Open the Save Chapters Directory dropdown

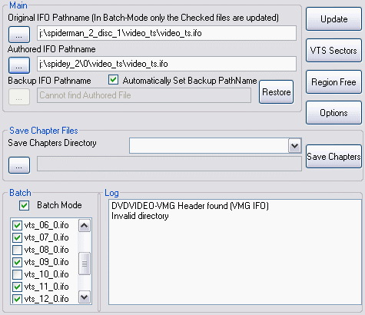(x=294, y=146)
